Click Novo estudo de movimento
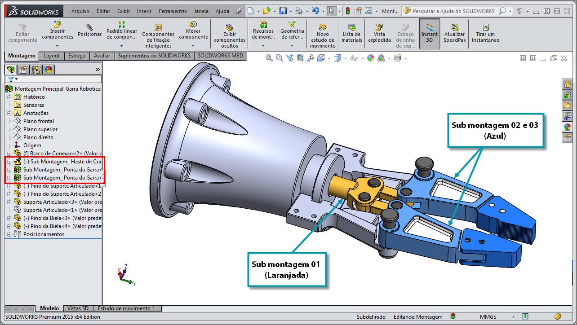The height and width of the screenshot is (325, 577). (x=322, y=34)
